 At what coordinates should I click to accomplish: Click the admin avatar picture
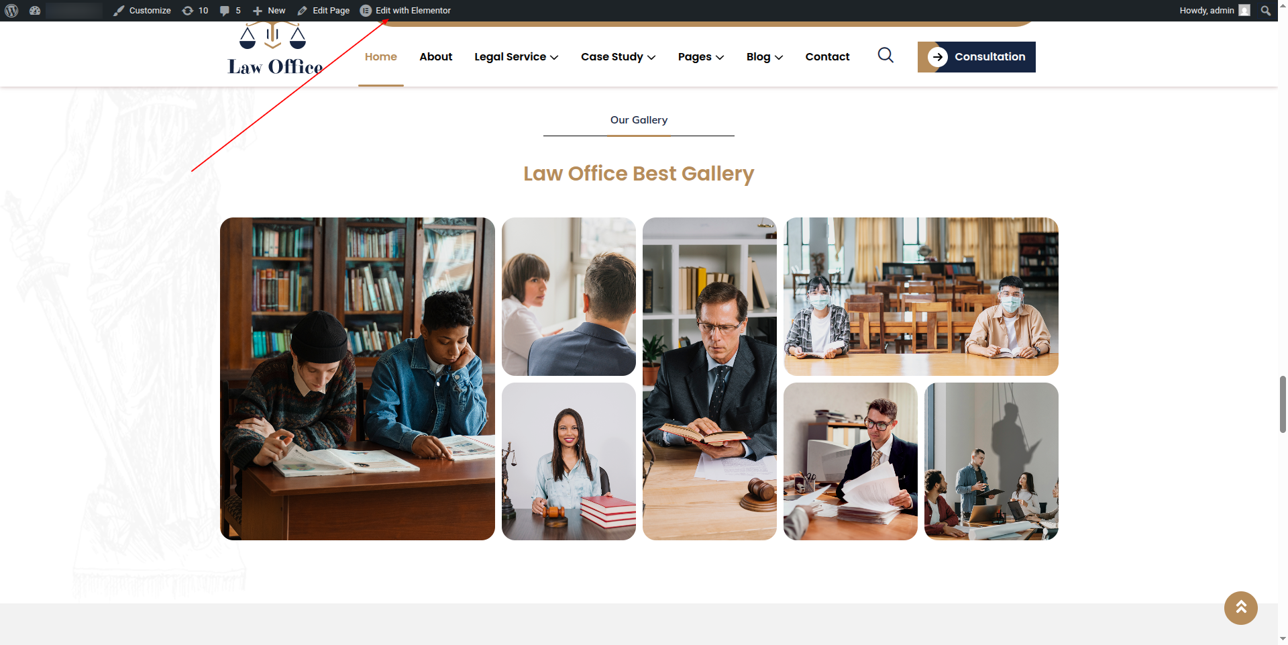1244,10
